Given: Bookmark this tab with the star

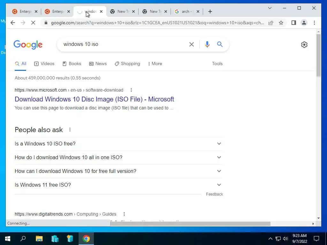Looking at the screenshot, I should (x=281, y=23).
